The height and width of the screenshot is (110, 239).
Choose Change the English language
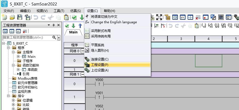click(114, 22)
